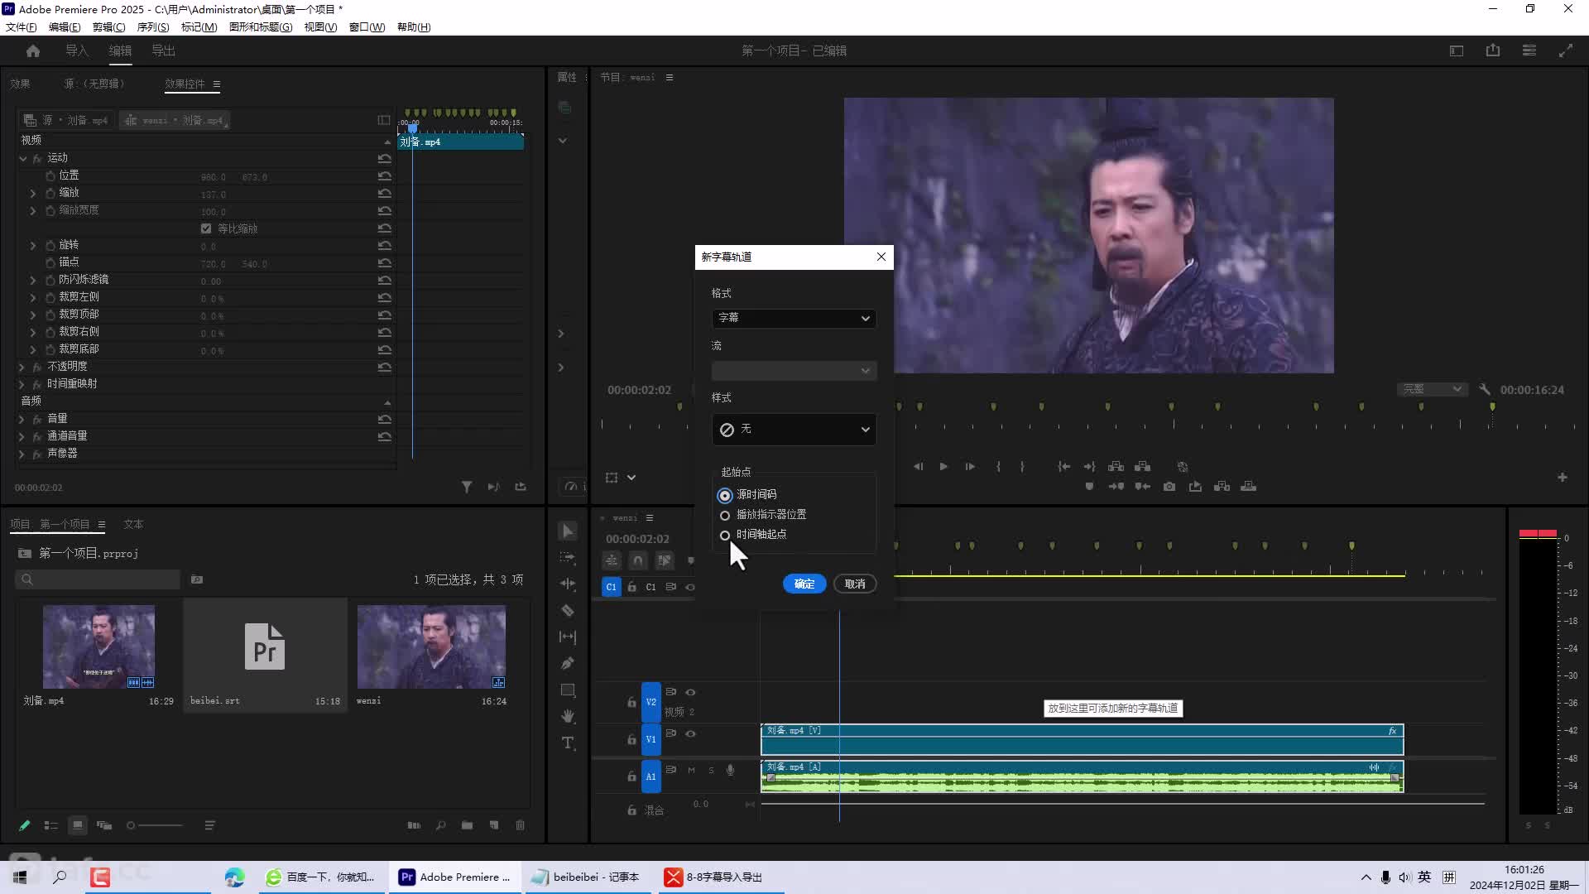The height and width of the screenshot is (894, 1589).
Task: Select the beibei.srt file thumbnail
Action: coord(265,646)
